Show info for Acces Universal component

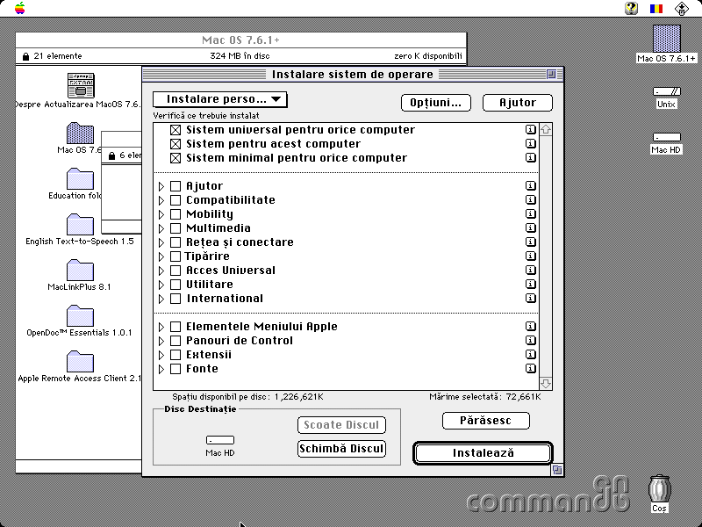(x=531, y=271)
